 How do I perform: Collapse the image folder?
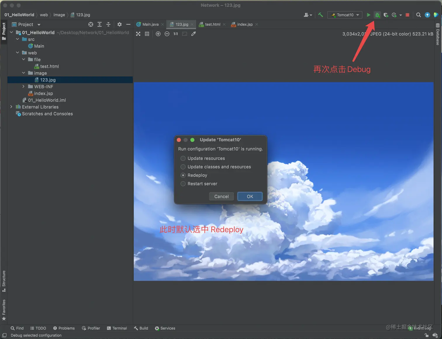click(x=24, y=73)
